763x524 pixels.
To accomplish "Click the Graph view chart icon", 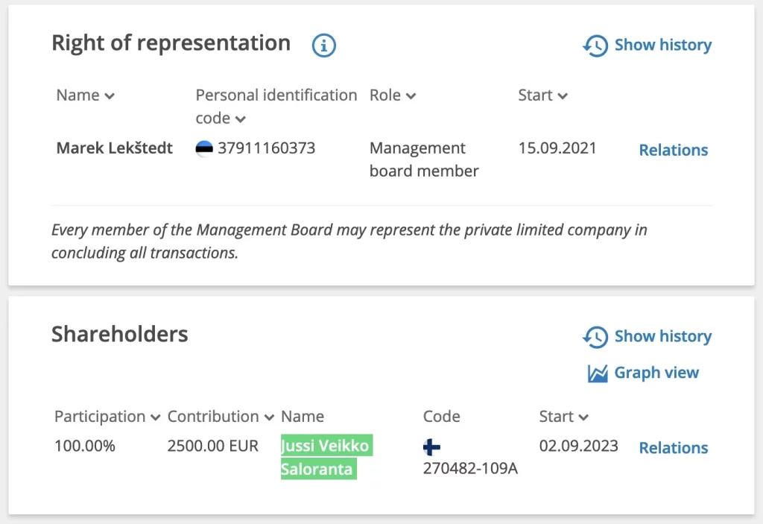I will click(598, 373).
